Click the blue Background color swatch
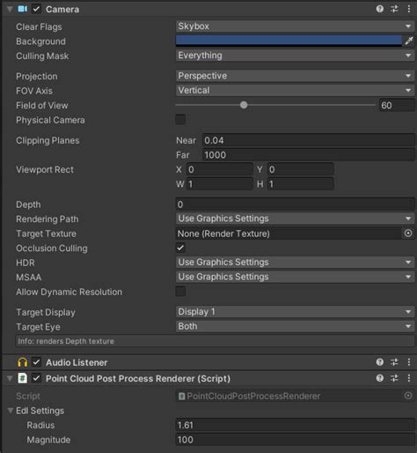 [289, 41]
